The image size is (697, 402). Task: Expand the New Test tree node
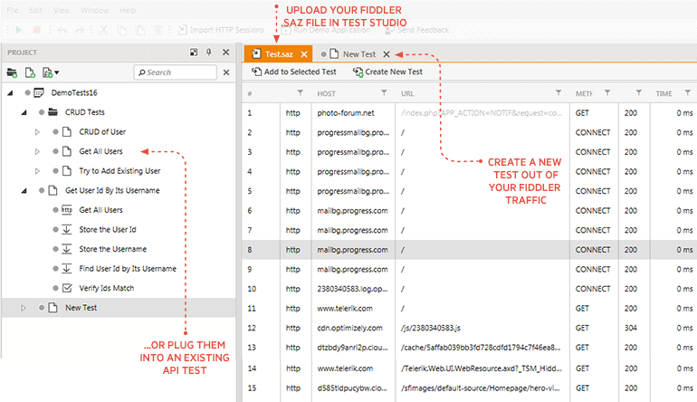pos(24,308)
